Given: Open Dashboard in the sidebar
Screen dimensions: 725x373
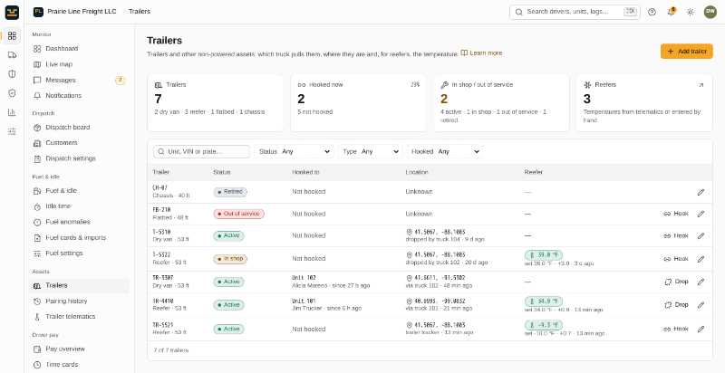Looking at the screenshot, I should click(x=79, y=49).
